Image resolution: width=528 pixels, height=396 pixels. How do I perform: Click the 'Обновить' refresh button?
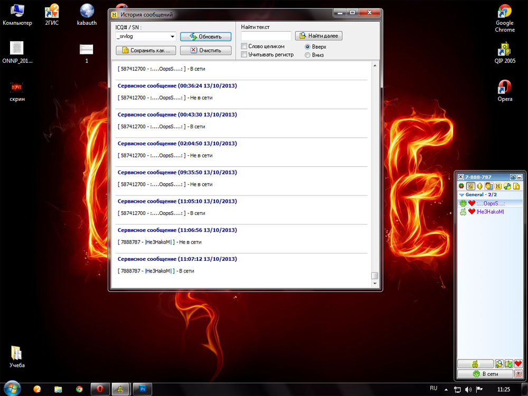[x=205, y=36]
